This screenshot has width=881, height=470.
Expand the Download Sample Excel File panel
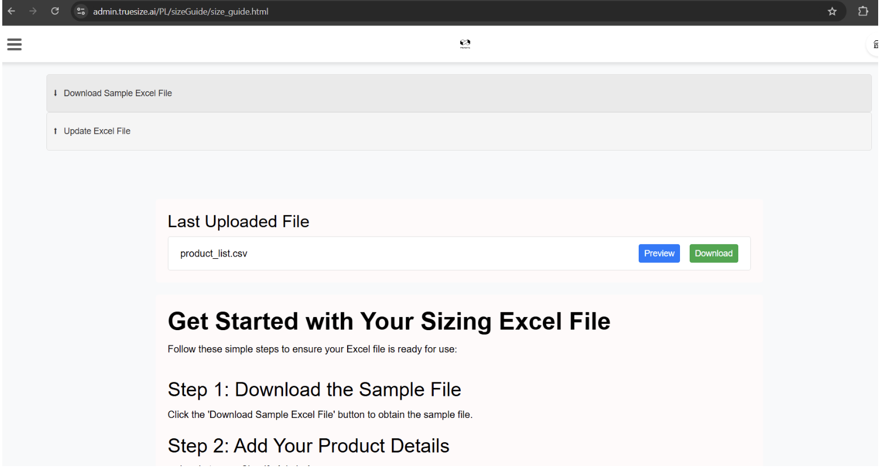click(459, 93)
